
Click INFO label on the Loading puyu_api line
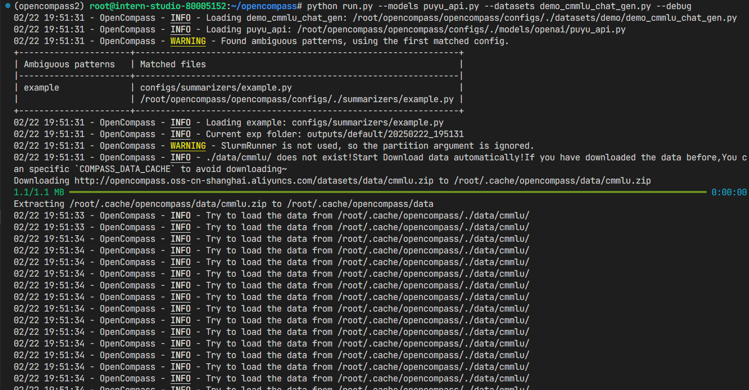pyautogui.click(x=181, y=29)
